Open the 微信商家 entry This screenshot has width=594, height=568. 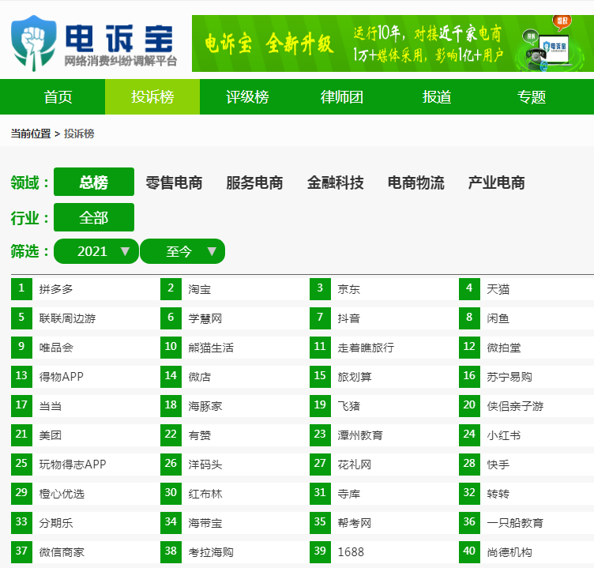(x=62, y=552)
